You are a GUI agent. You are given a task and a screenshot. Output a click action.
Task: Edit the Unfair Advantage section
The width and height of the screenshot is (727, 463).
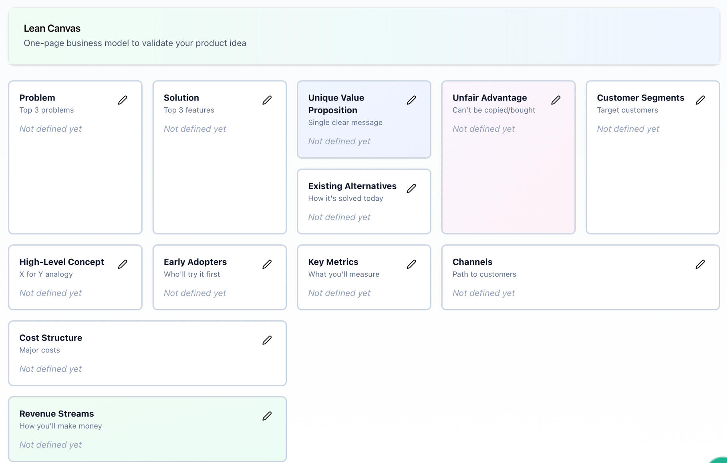tap(556, 100)
